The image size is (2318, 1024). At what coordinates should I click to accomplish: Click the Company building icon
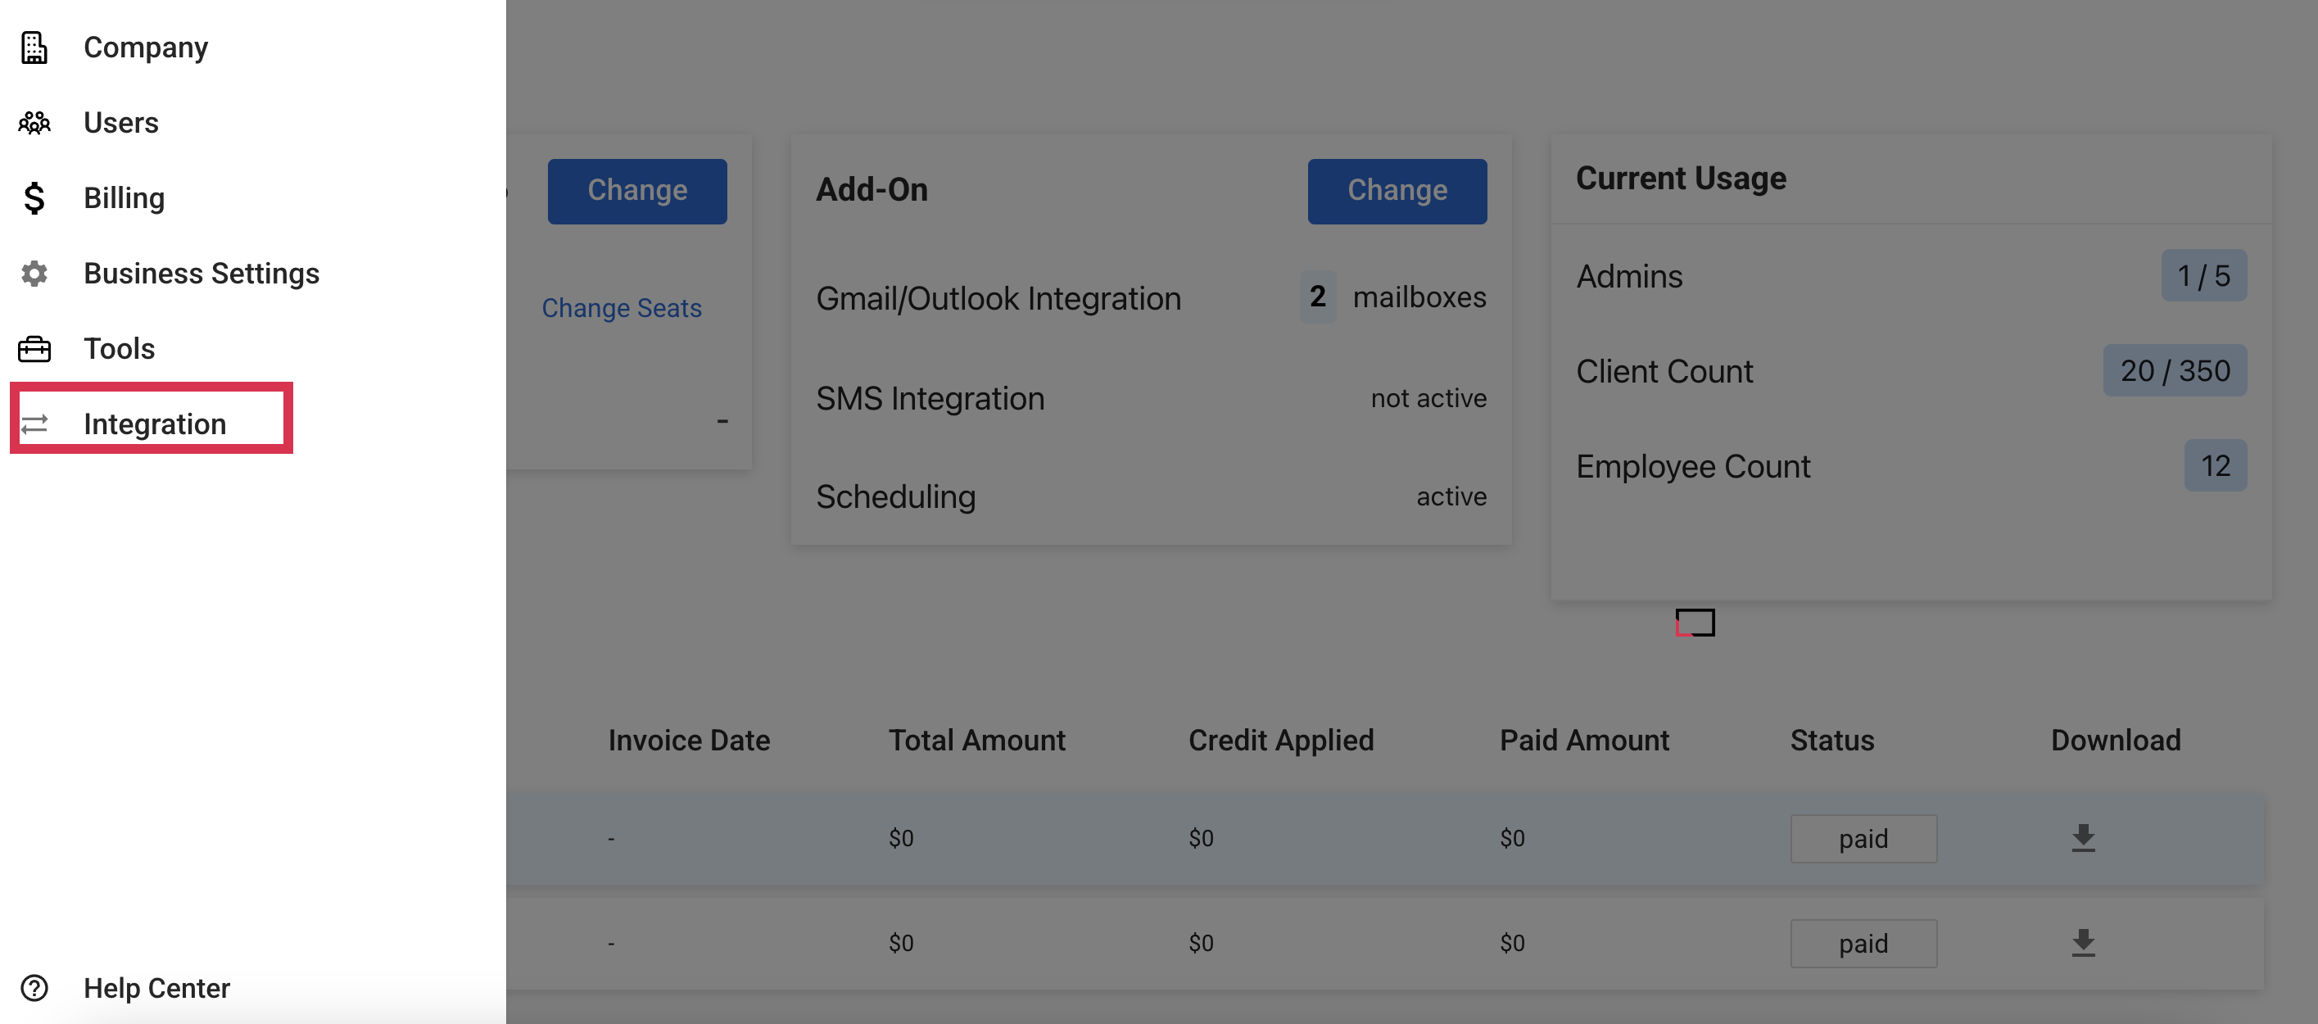tap(34, 48)
